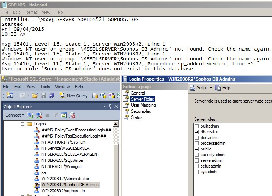This screenshot has height=196, width=272.
Task: Enable the processadmin server role
Action: click(196, 144)
